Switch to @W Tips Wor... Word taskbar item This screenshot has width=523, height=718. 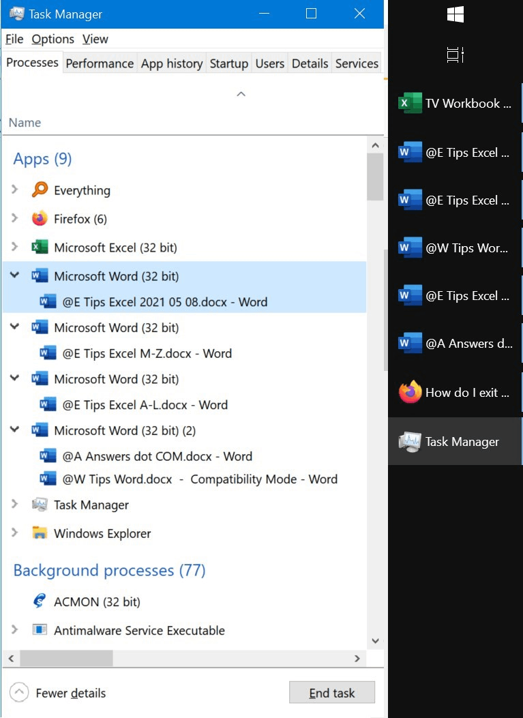coord(455,248)
